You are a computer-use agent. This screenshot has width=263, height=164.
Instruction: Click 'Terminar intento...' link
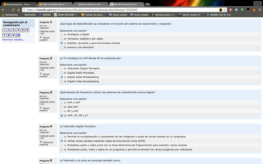click(x=13, y=40)
